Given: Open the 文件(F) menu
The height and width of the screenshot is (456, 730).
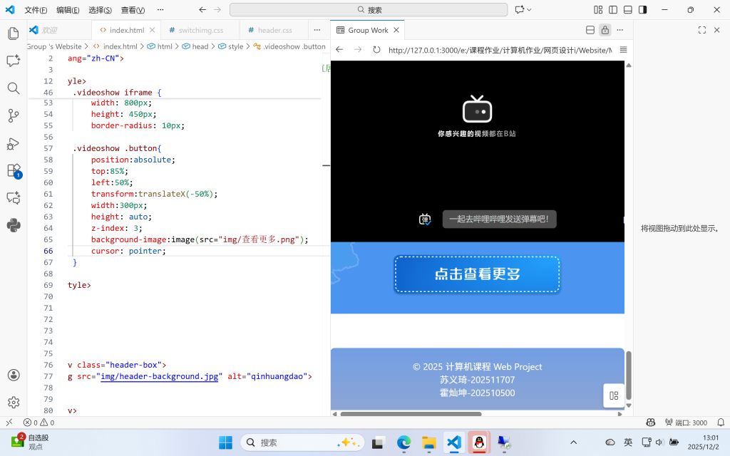Looking at the screenshot, I should click(x=36, y=10).
